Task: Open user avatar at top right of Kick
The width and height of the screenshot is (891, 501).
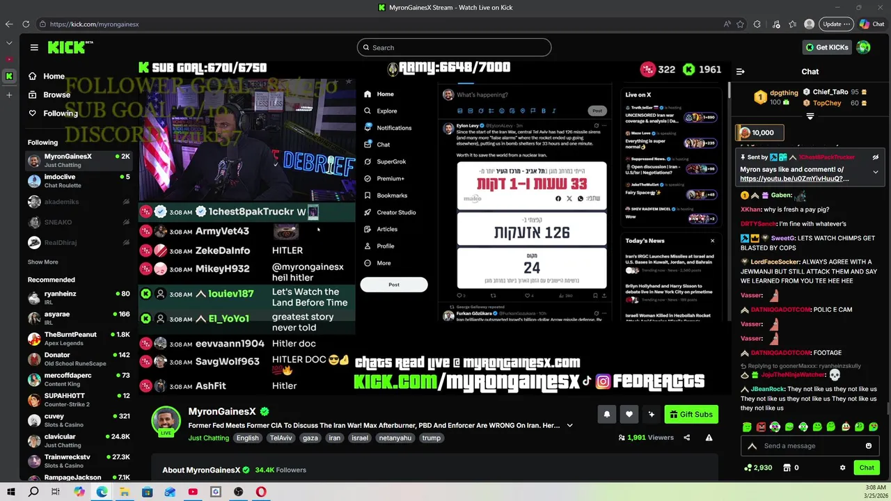Action: pyautogui.click(x=864, y=47)
